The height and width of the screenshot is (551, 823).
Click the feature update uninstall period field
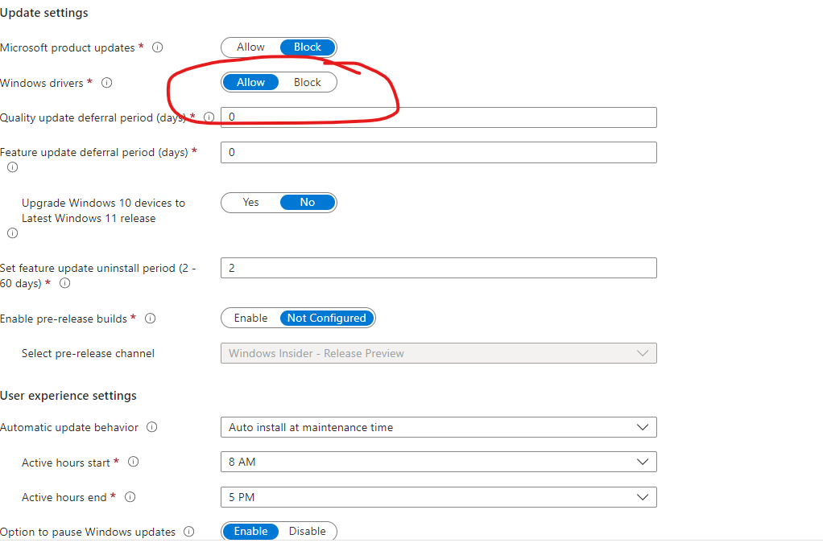click(438, 268)
